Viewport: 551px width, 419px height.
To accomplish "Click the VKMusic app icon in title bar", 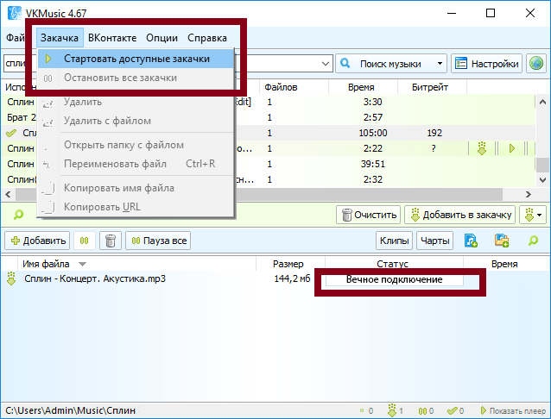I will click(x=15, y=13).
